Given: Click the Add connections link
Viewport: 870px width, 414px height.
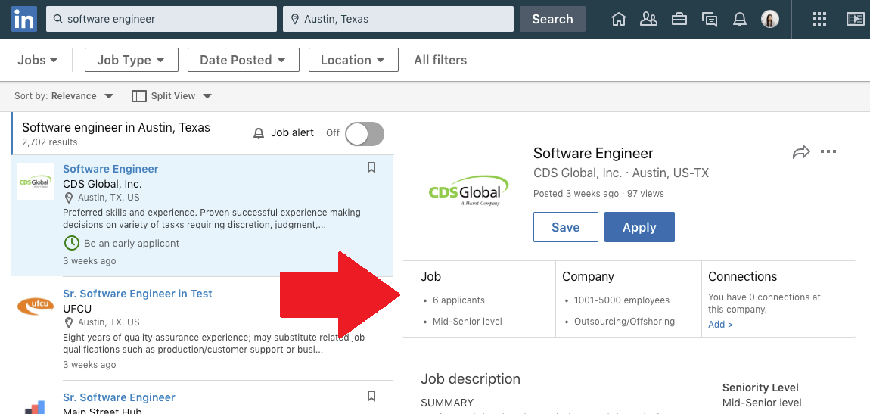Looking at the screenshot, I should [x=721, y=325].
